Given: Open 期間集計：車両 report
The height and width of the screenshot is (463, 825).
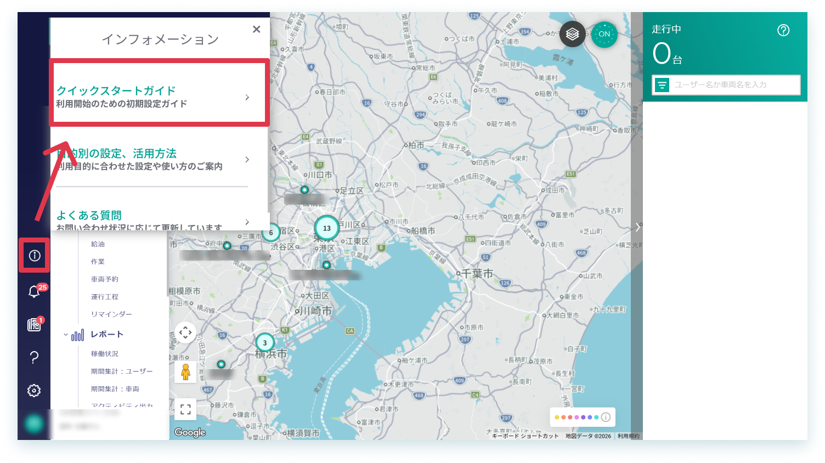Looking at the screenshot, I should [x=115, y=389].
